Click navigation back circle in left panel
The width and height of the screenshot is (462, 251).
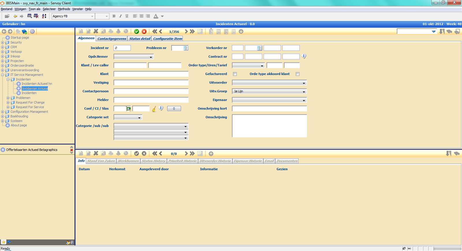pos(4,31)
